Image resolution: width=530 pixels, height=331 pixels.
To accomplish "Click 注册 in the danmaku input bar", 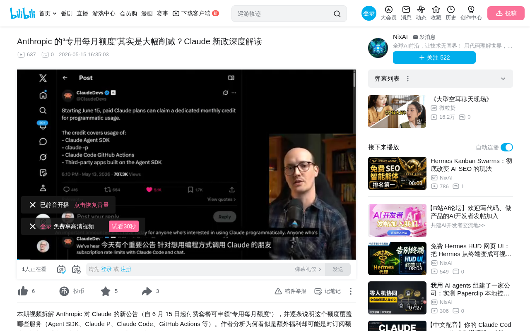I will pyautogui.click(x=126, y=269).
